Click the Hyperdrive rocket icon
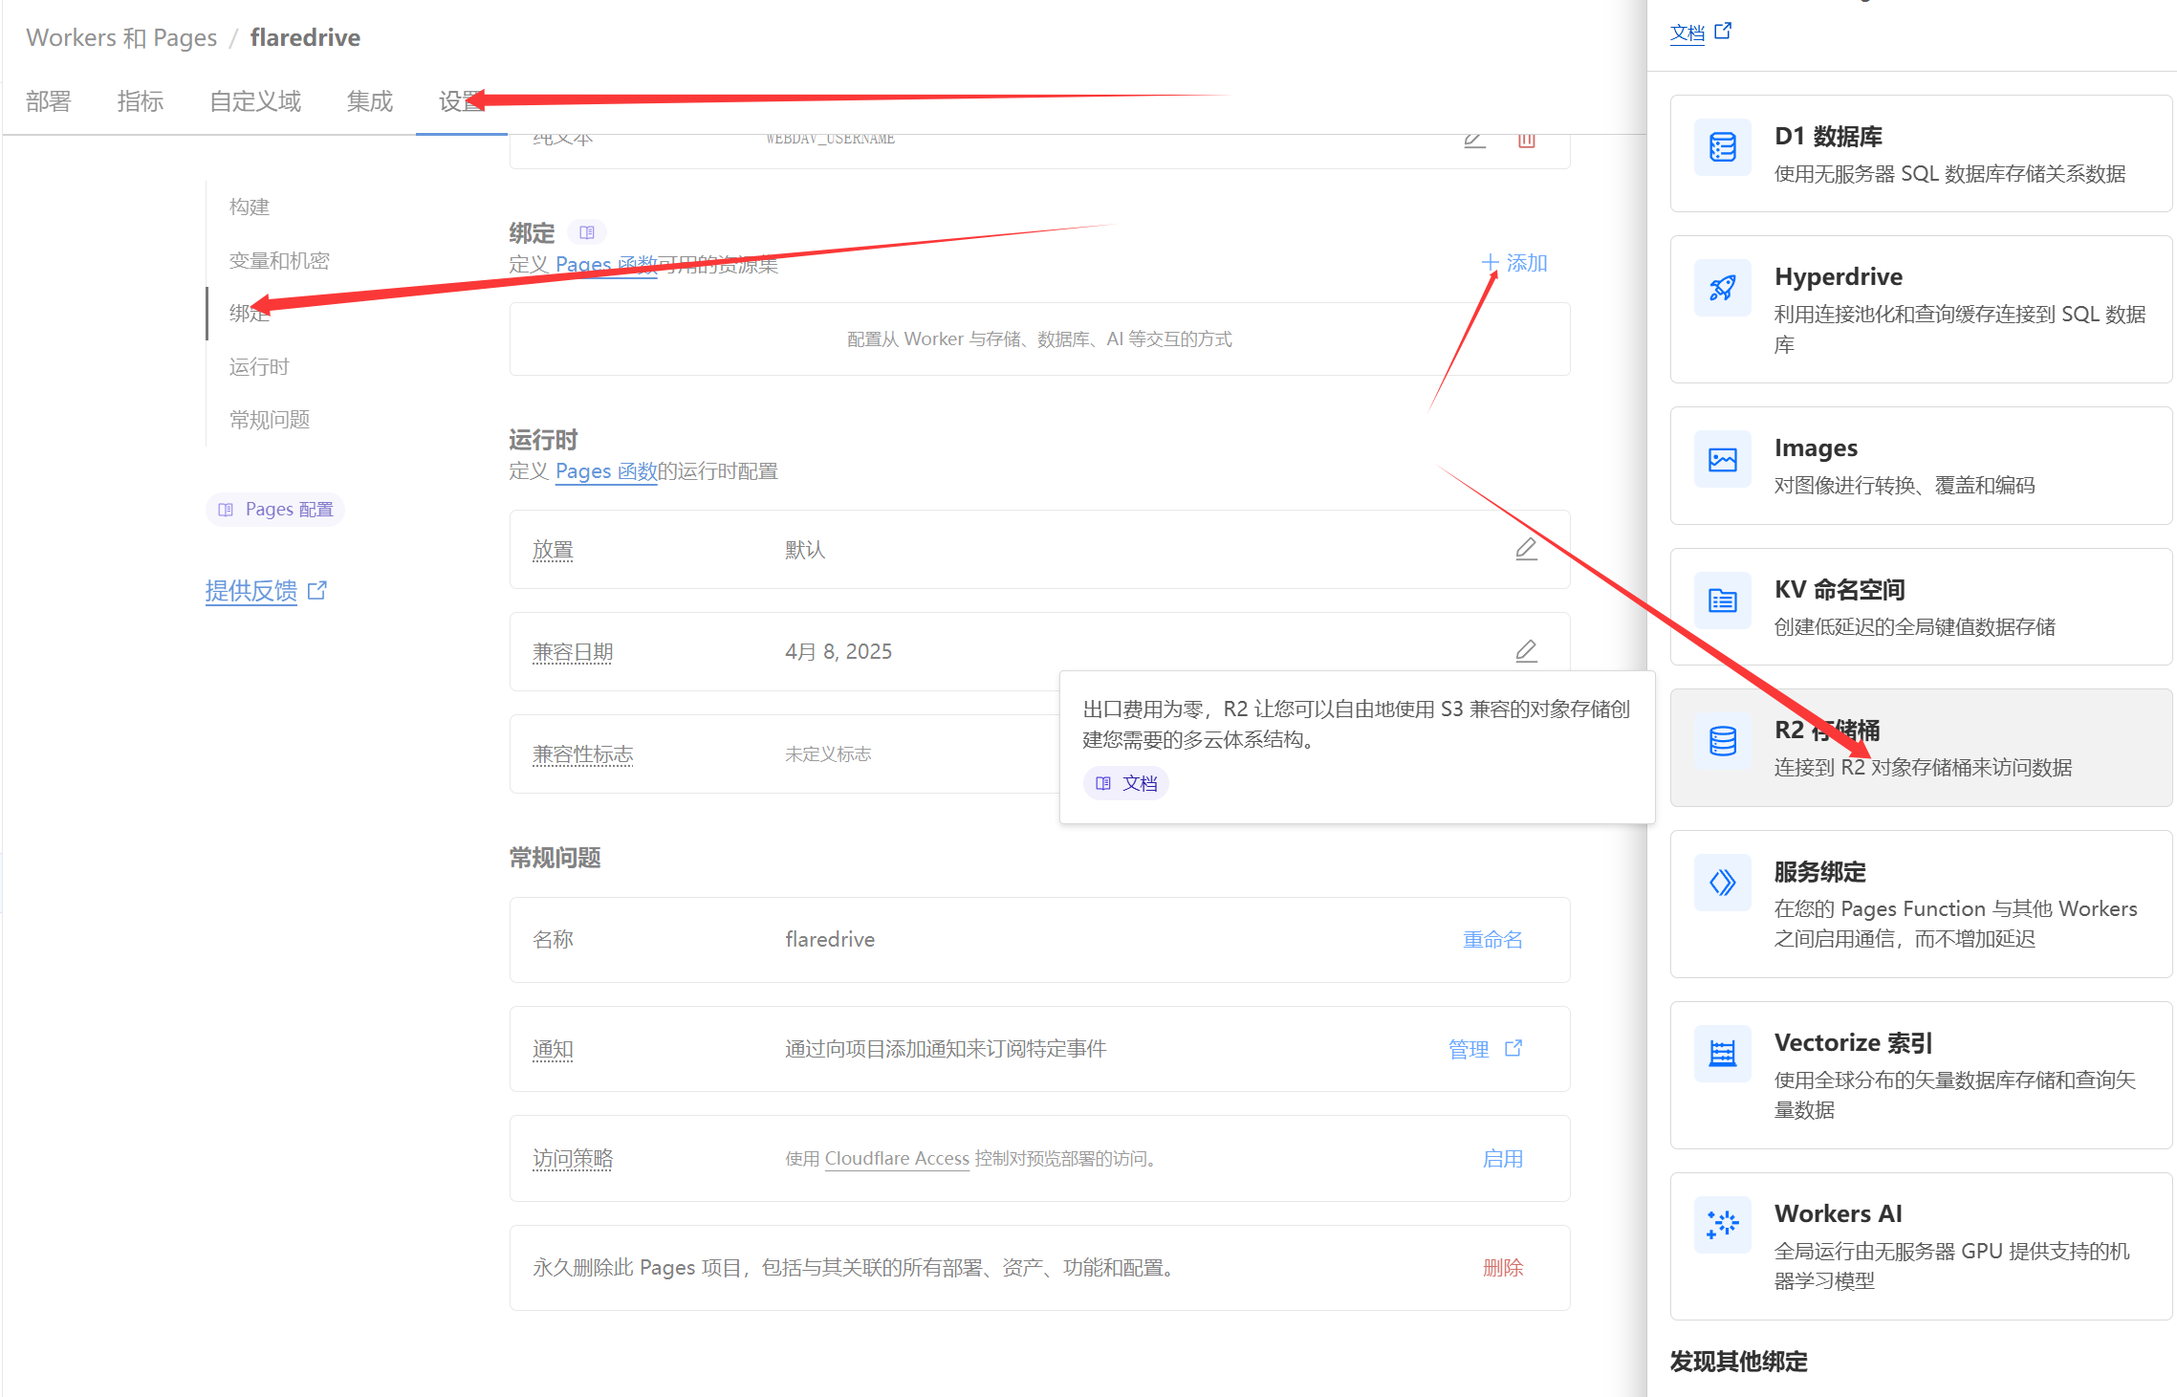 coord(1722,288)
